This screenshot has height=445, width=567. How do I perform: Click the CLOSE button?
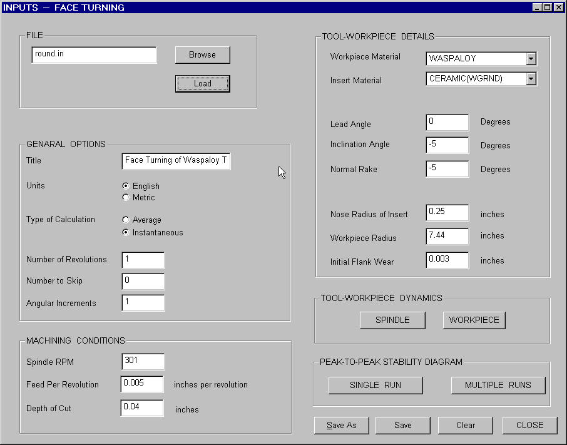(x=529, y=426)
